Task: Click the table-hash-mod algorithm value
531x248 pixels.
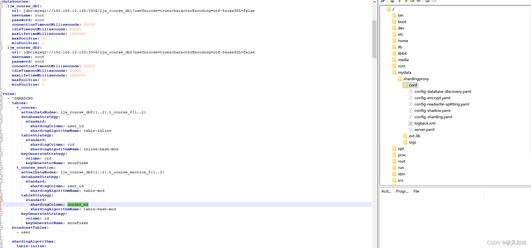Action: (x=100, y=209)
